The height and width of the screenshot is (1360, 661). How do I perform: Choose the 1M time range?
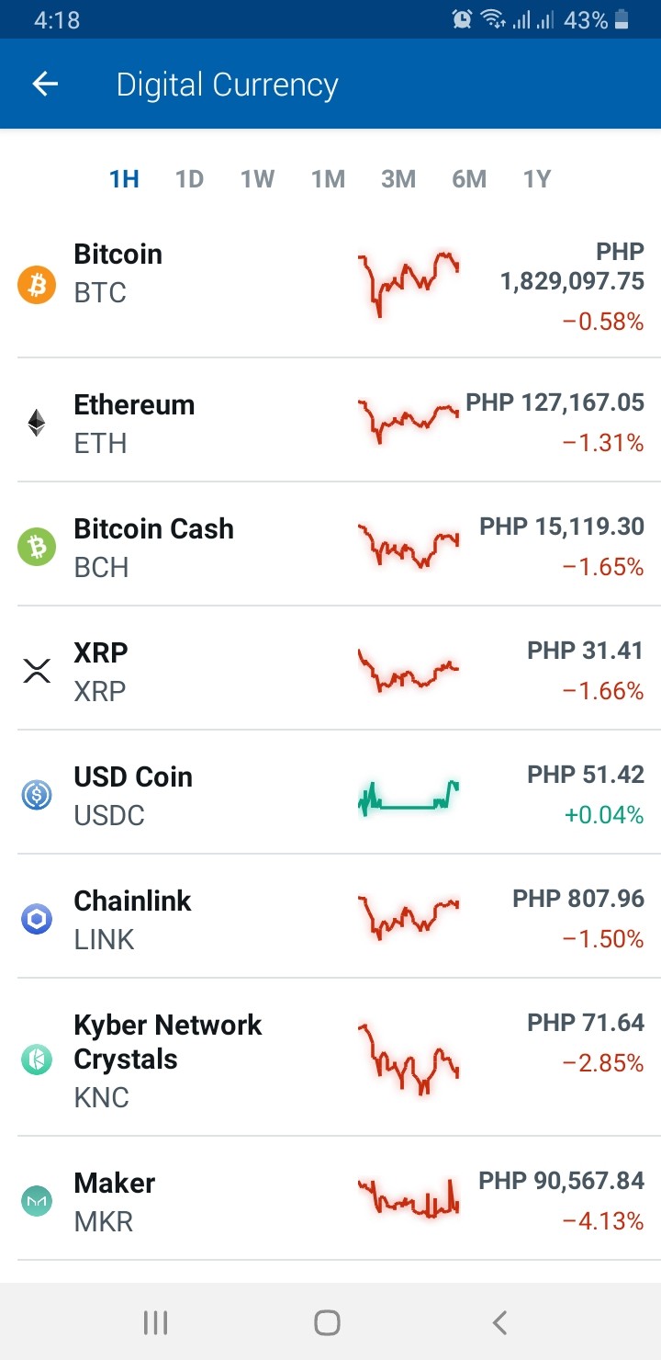pos(328,179)
